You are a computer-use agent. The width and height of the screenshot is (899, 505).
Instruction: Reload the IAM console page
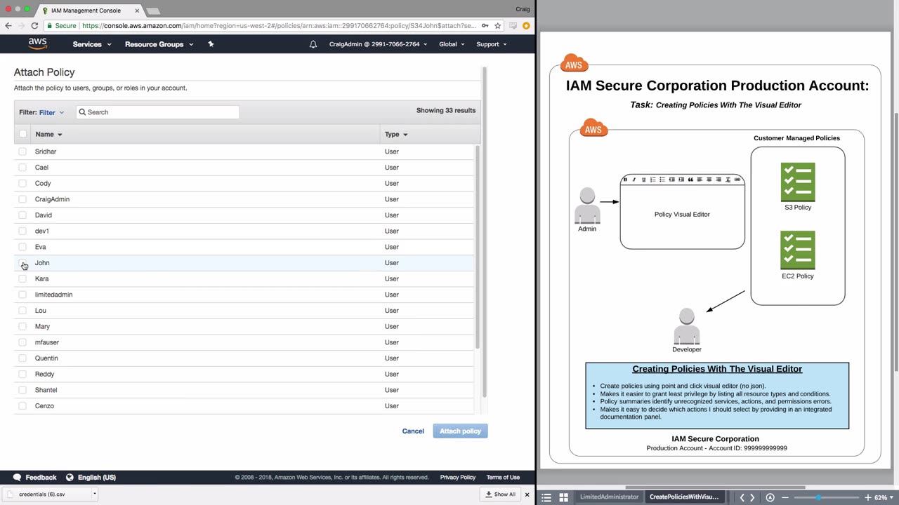[x=34, y=26]
